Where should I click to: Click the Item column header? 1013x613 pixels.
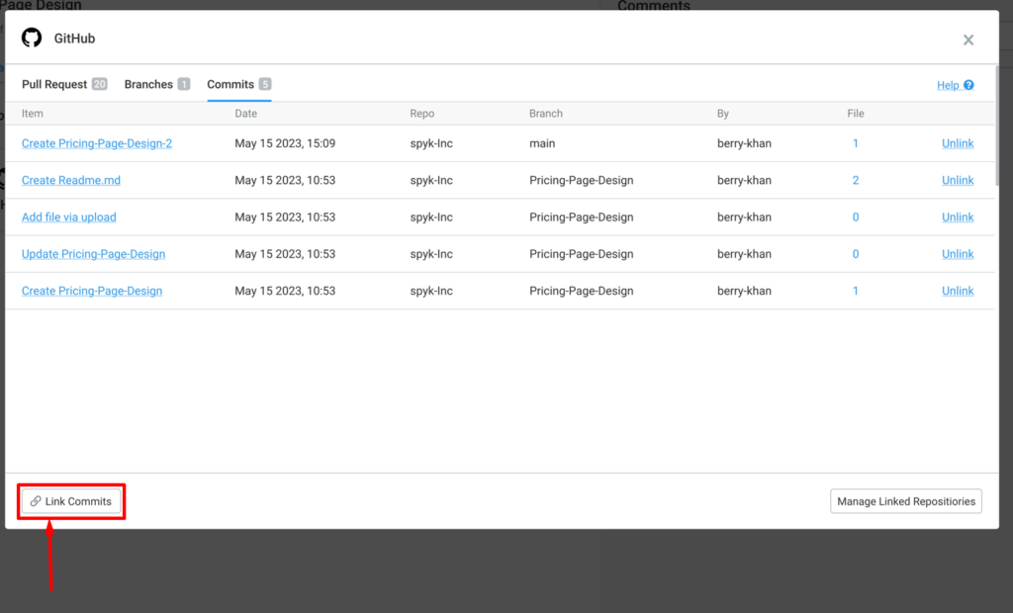point(33,114)
